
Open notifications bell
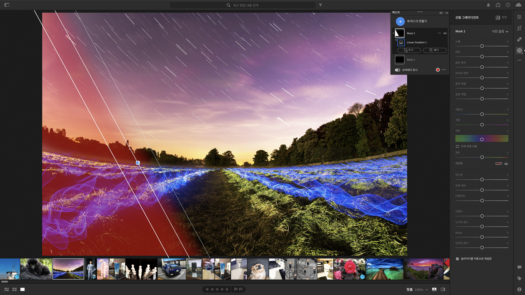point(488,5)
